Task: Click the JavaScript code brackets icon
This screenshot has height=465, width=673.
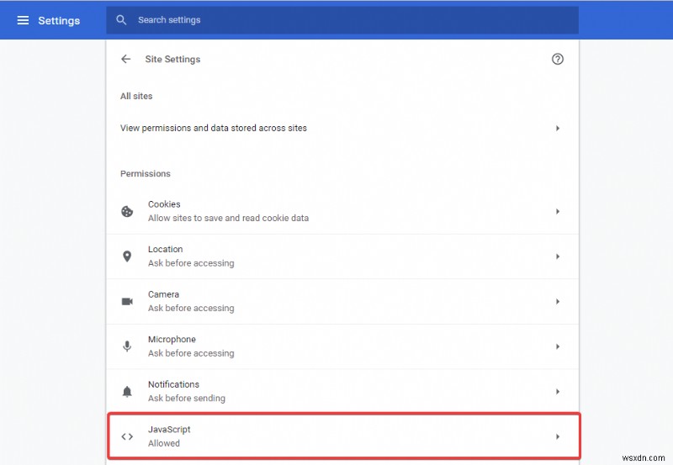Action: point(127,436)
